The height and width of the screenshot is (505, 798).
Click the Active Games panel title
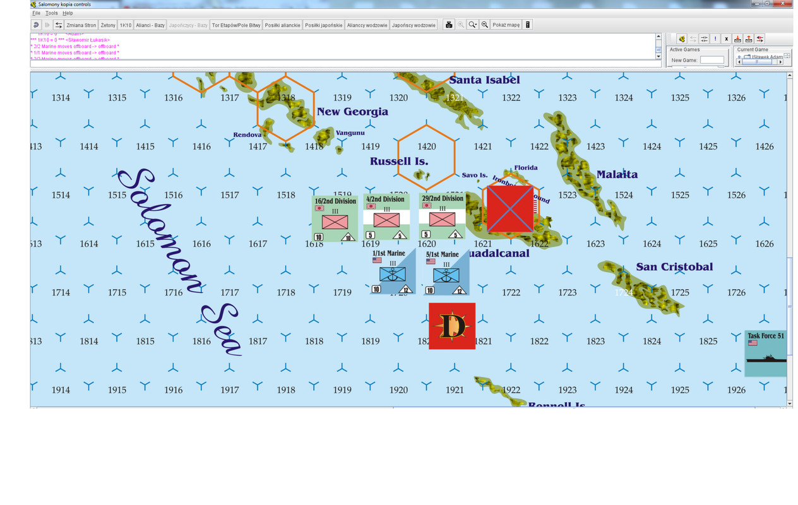tap(684, 50)
